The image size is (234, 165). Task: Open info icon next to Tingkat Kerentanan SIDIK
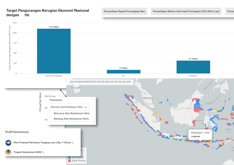tap(43, 152)
